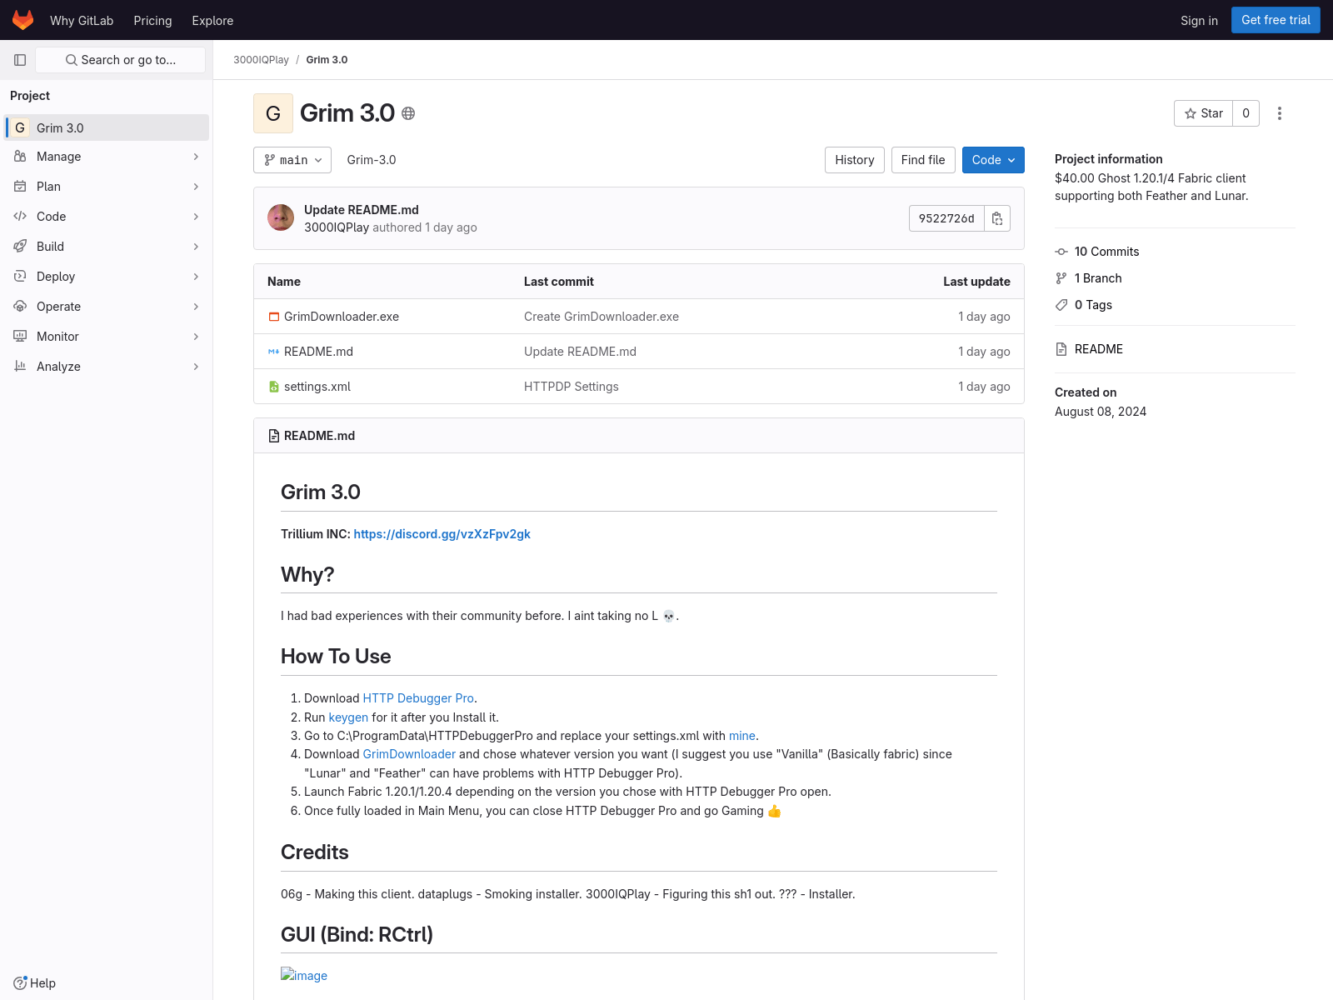
Task: Click the Analyze chart icon
Action: click(x=20, y=367)
